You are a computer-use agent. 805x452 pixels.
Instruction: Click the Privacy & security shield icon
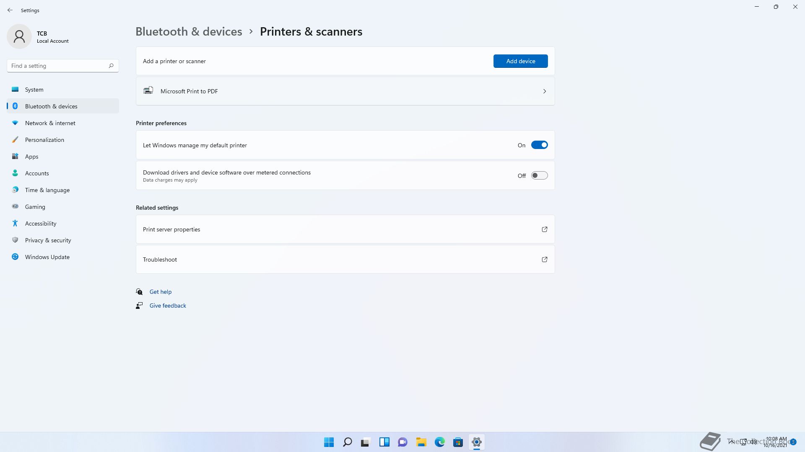[15, 240]
